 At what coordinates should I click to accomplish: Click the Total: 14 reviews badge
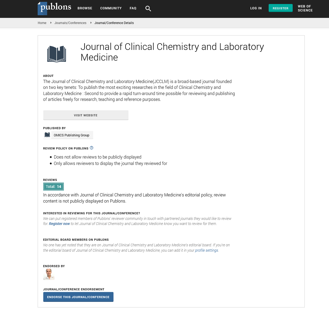point(53,187)
